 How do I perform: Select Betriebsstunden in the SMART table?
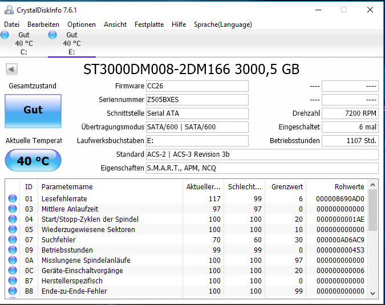tap(67, 250)
